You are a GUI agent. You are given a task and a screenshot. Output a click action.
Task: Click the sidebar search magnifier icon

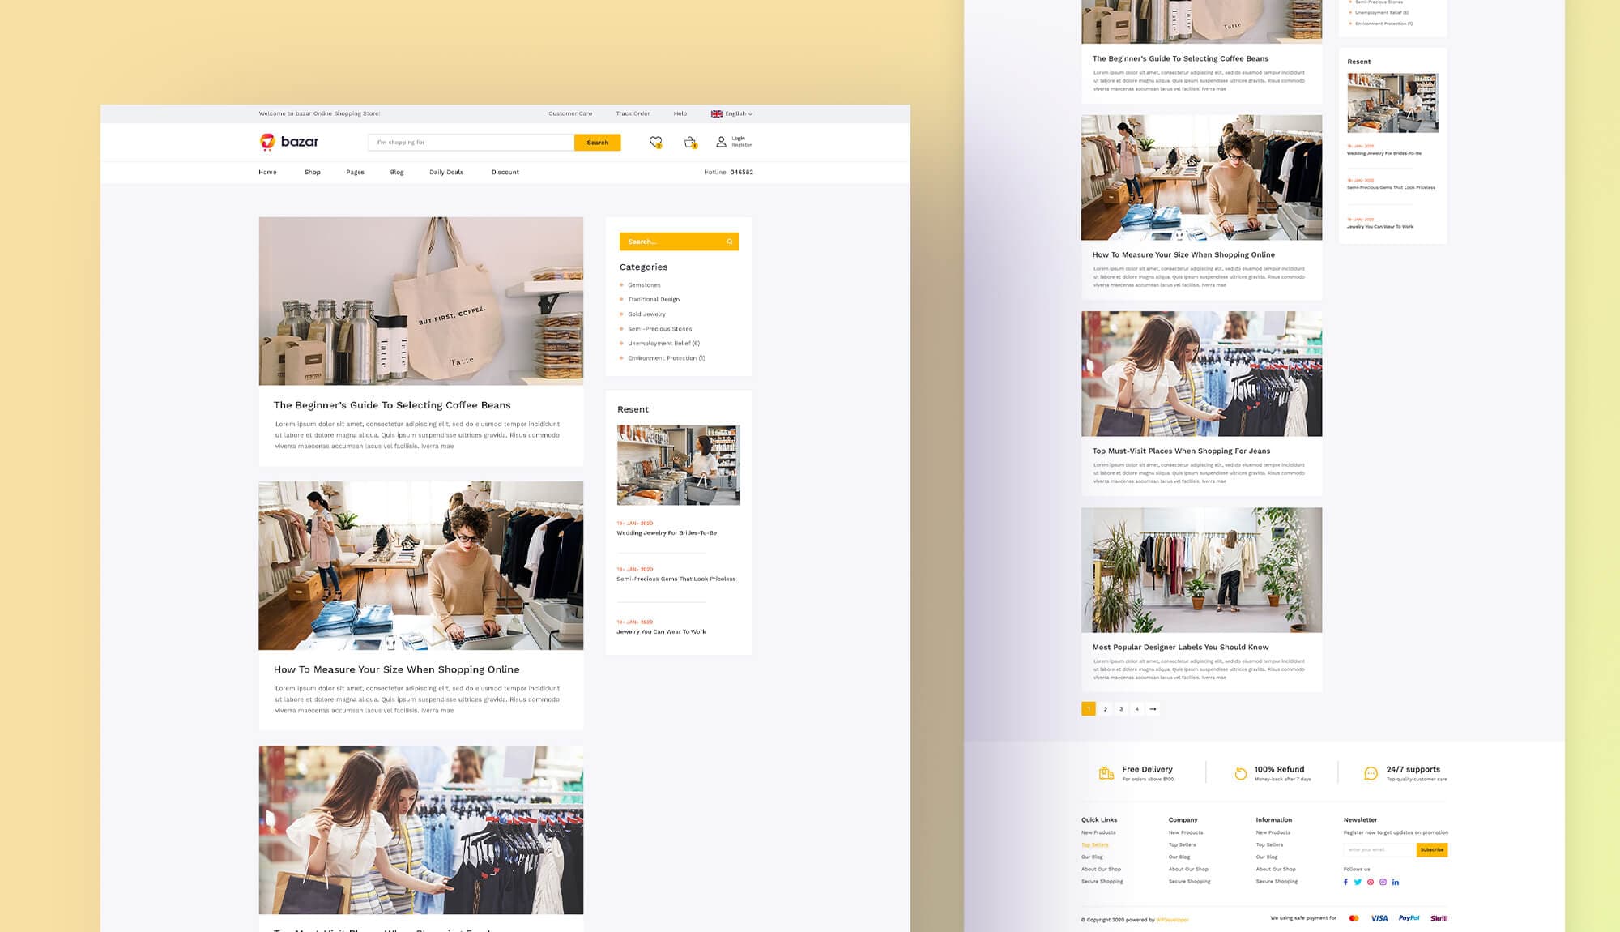click(729, 242)
